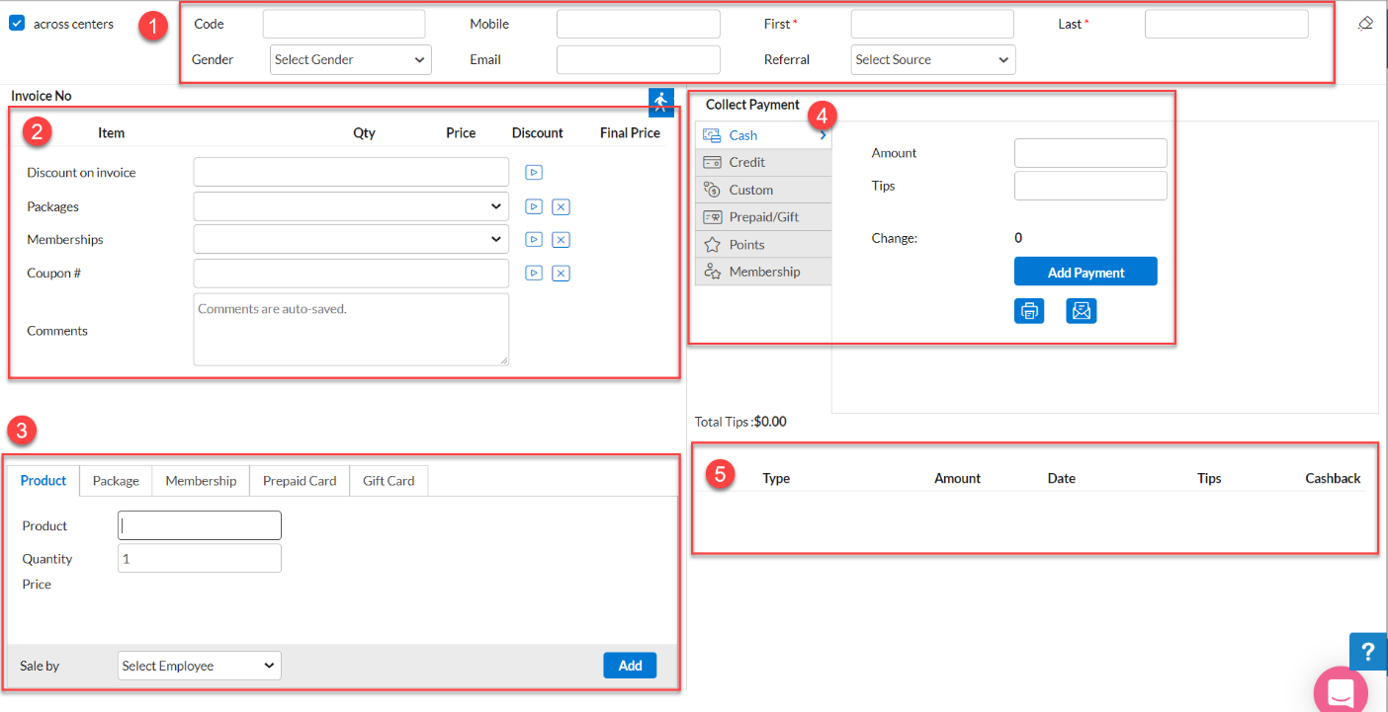The image size is (1388, 712).
Task: Click the eraser clear-guest icon
Action: pos(1365,24)
